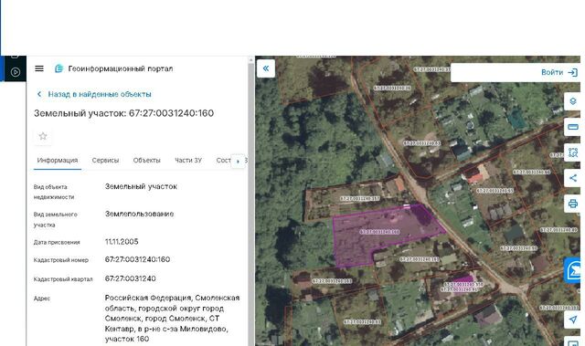Click the play circle icon in sidebar
Viewport: 585px width, 346px height.
tap(16, 72)
